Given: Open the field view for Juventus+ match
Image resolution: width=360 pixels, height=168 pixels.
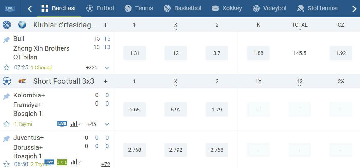Looking at the screenshot, I should [62, 162].
